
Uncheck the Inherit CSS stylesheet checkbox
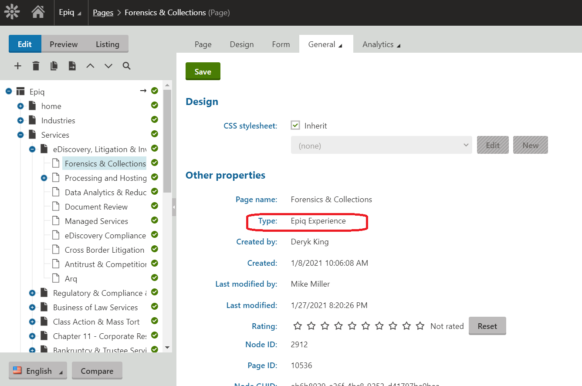(x=295, y=125)
